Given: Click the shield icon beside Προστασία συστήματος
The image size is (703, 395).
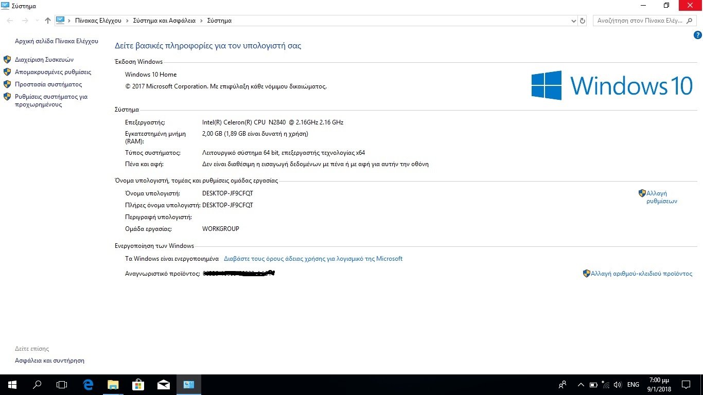Looking at the screenshot, I should (x=7, y=84).
